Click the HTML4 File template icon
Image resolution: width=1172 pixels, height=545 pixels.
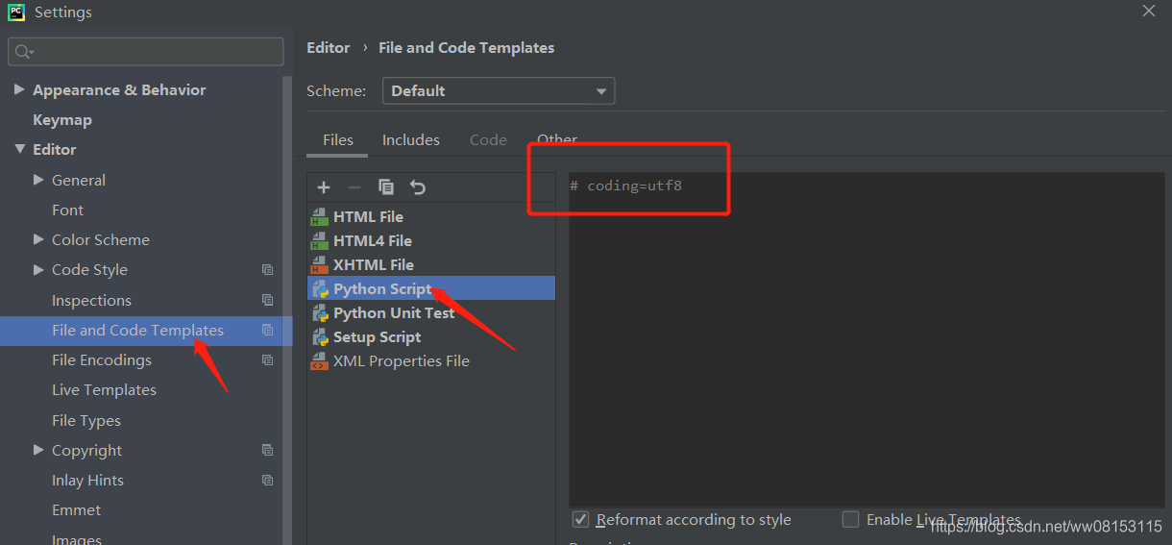[x=320, y=241]
